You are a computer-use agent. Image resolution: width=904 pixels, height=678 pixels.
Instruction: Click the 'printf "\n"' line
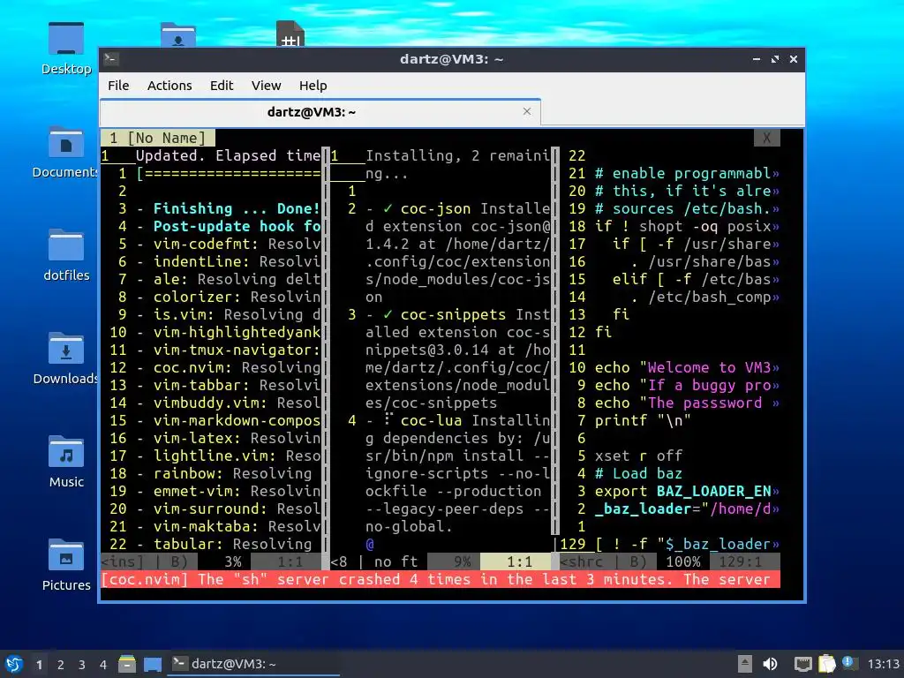(x=643, y=420)
